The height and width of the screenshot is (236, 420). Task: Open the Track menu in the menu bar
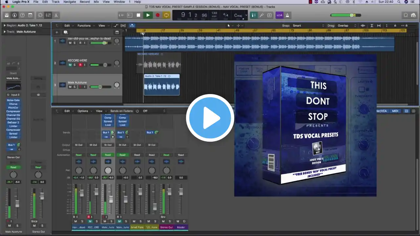(x=55, y=2)
